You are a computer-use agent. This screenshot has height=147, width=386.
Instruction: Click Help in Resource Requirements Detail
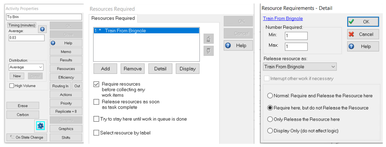tap(363, 46)
